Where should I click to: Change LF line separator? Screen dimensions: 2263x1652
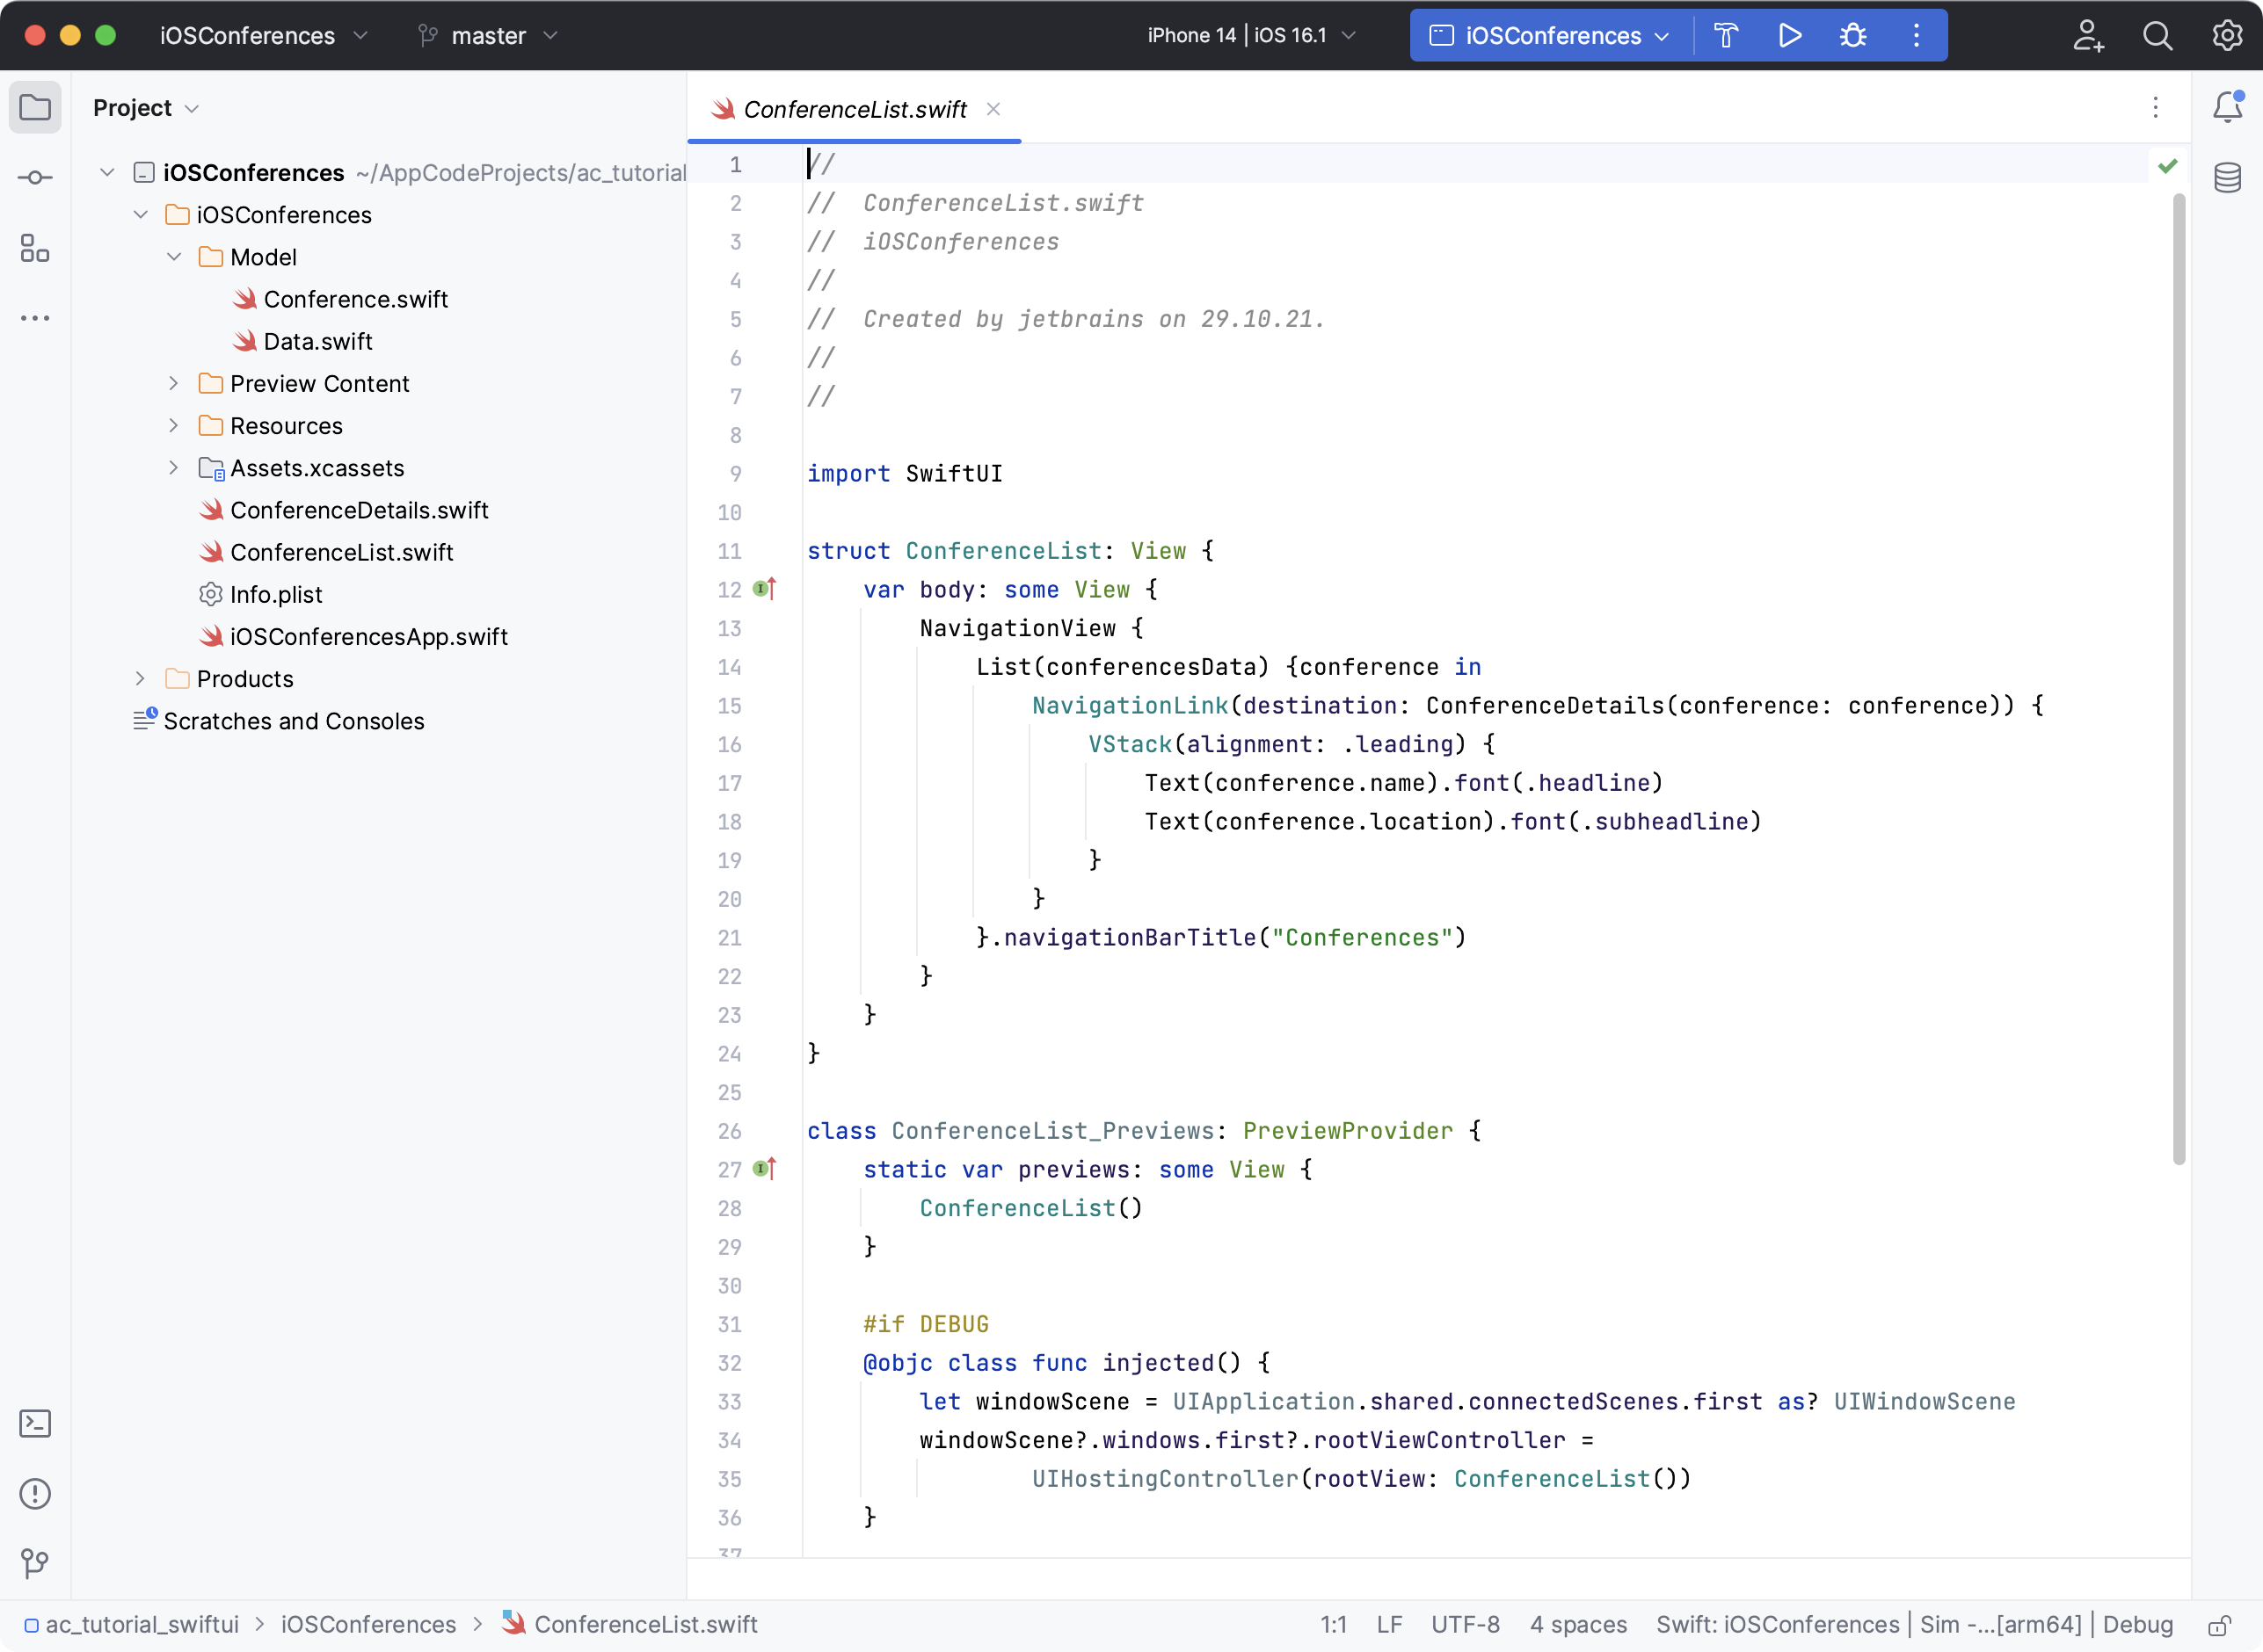coord(1388,1625)
